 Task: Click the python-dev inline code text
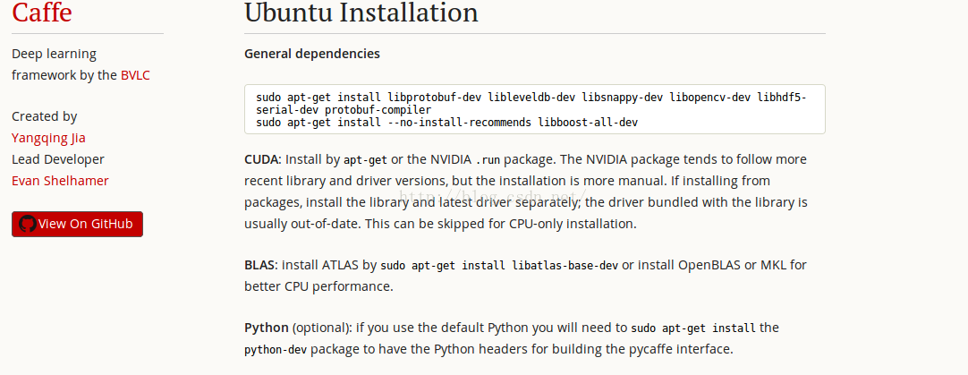click(x=276, y=350)
